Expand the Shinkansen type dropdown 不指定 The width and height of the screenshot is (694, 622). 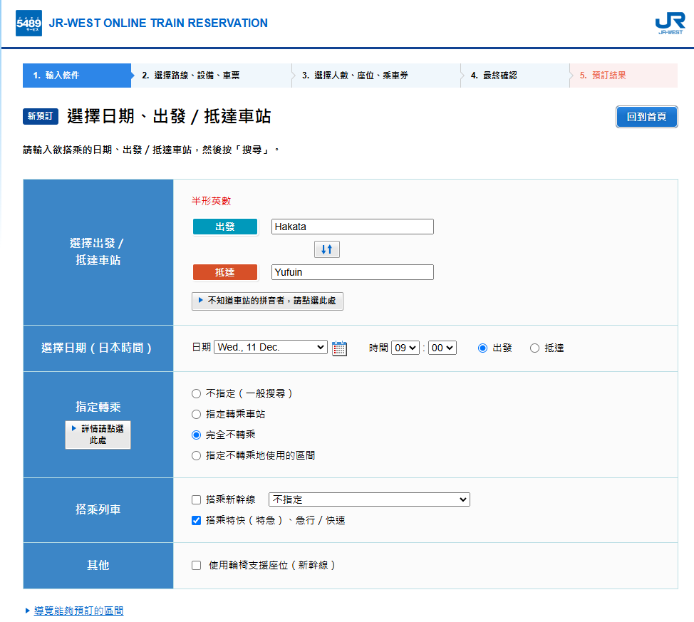click(x=368, y=499)
